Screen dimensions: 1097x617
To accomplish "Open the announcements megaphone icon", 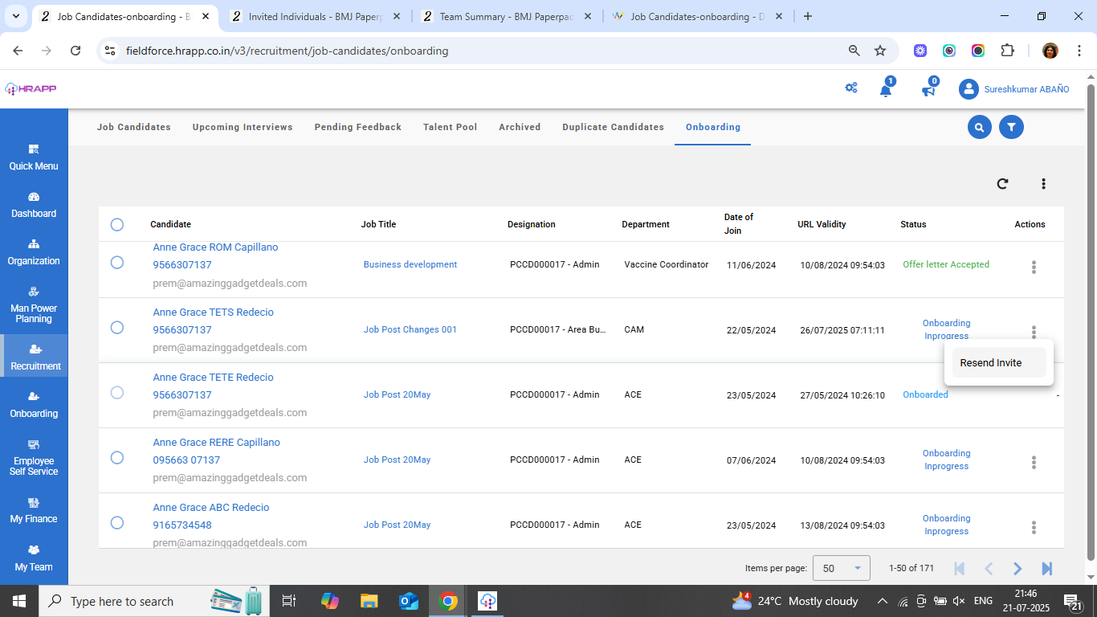I will coord(928,89).
